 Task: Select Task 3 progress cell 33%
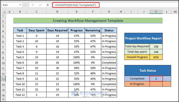[x=76, y=47]
